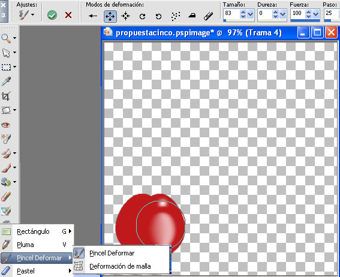Increase the Tamaño value with up stepper
This screenshot has height=277, width=340.
(x=243, y=12)
